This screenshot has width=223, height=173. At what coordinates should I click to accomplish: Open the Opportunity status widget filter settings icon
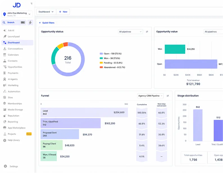pyautogui.click(x=147, y=32)
